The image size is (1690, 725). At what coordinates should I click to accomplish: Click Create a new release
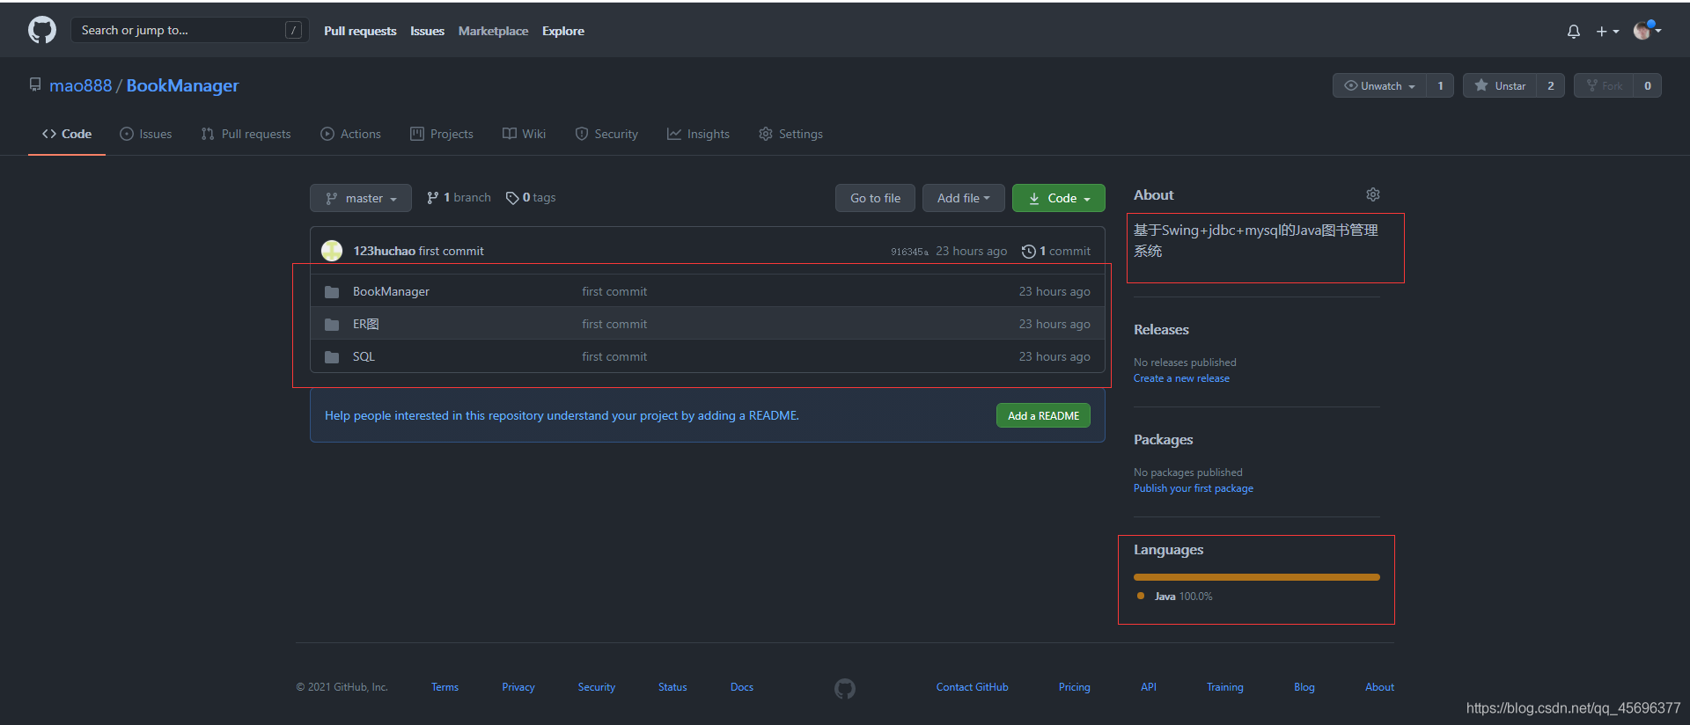tap(1181, 378)
